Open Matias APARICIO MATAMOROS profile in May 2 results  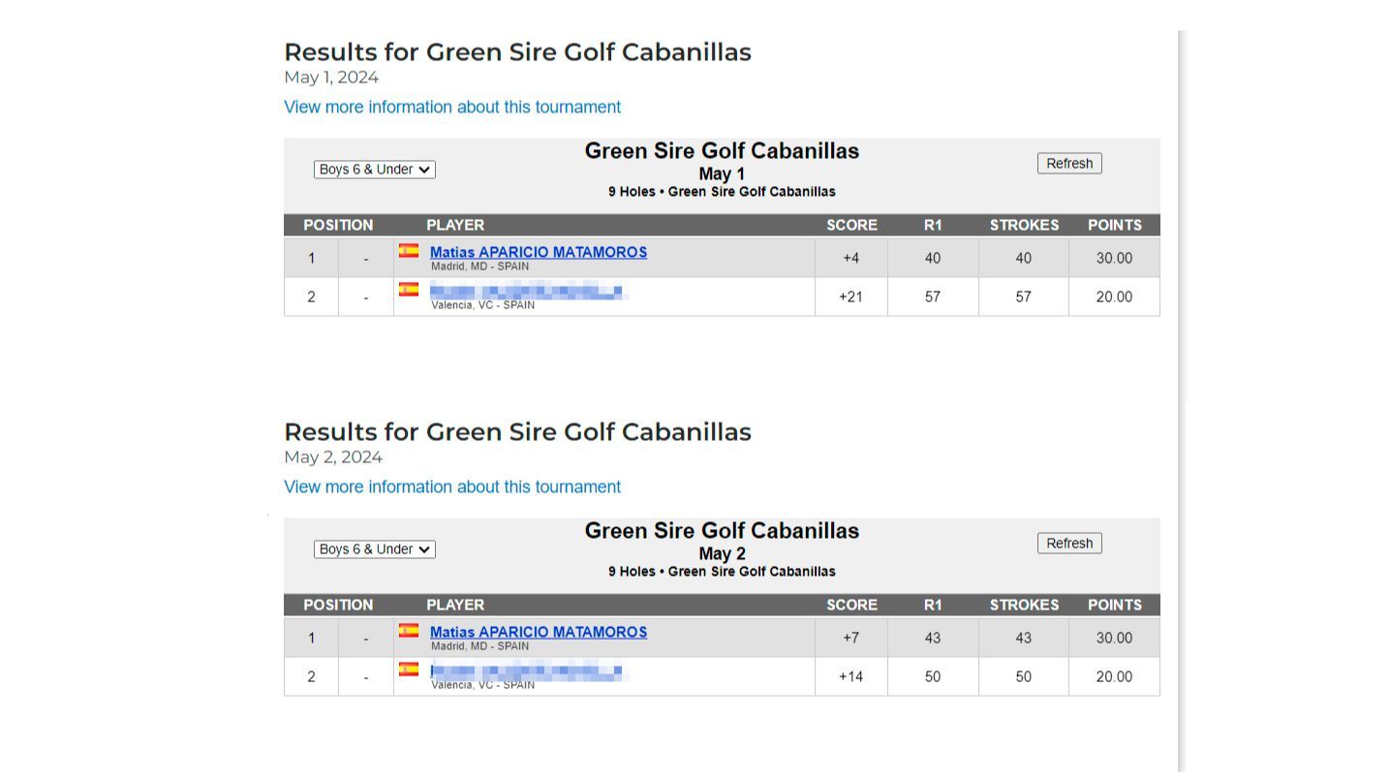(539, 632)
